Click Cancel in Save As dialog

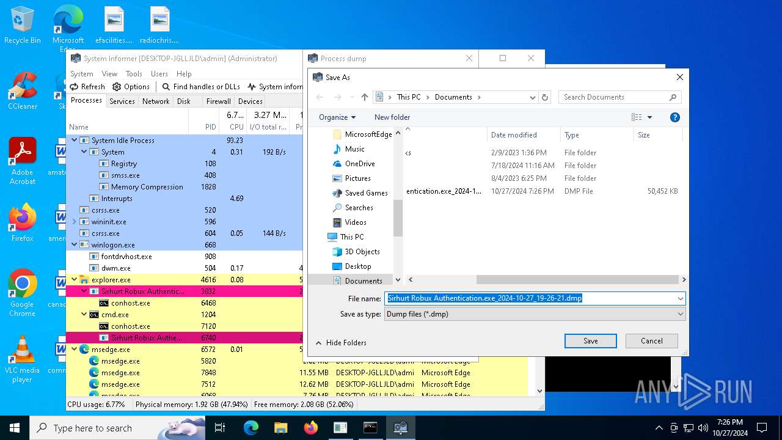coord(651,341)
